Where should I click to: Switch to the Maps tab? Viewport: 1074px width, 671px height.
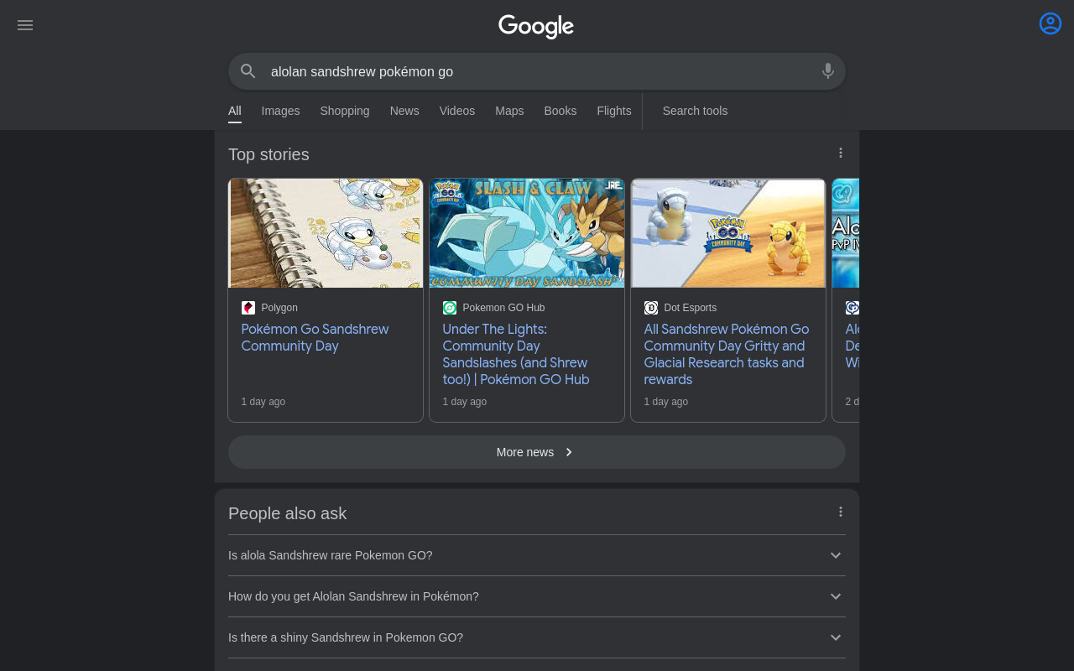[x=509, y=111]
